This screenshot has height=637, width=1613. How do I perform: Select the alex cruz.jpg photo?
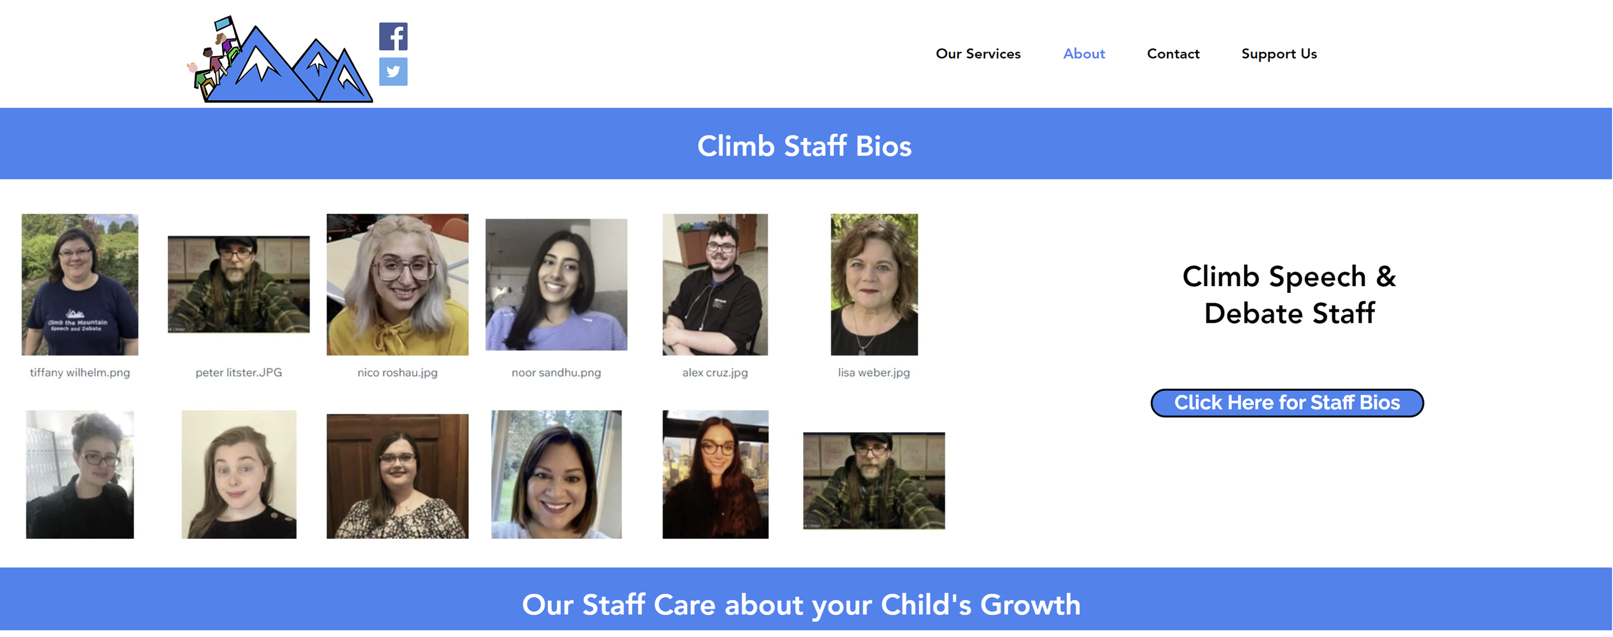[x=715, y=285]
